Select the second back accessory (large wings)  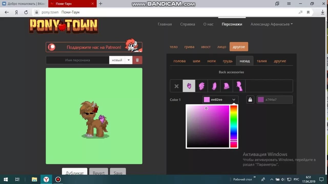pos(202,86)
